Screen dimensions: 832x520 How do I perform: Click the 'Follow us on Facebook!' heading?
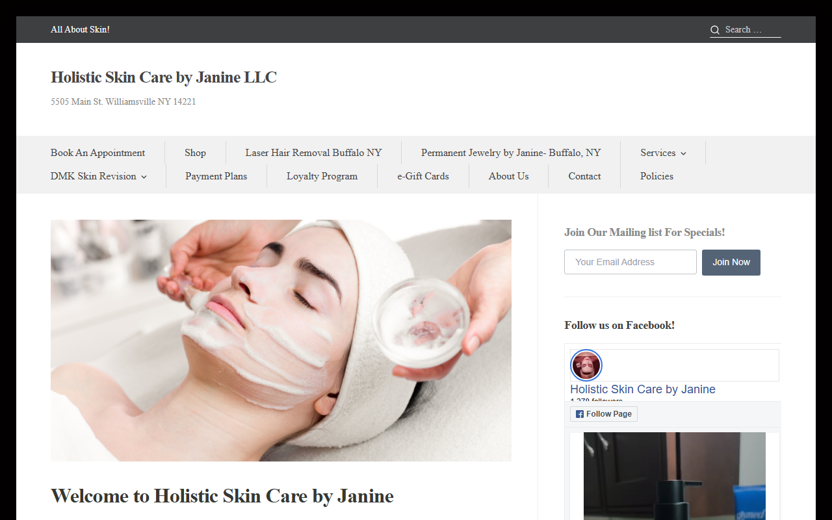[619, 325]
